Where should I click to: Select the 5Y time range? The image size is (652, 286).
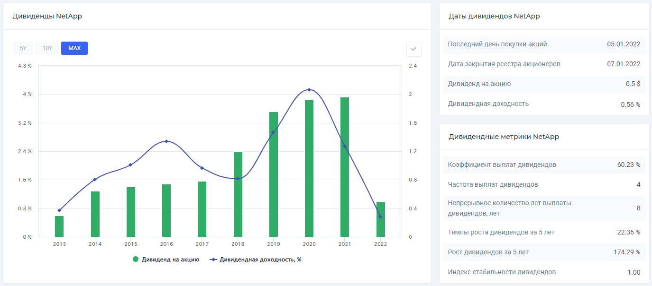point(23,48)
